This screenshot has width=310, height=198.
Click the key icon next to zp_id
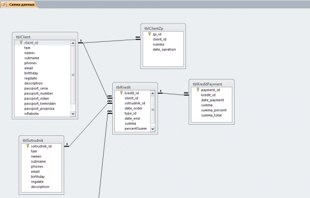[x=150, y=34]
